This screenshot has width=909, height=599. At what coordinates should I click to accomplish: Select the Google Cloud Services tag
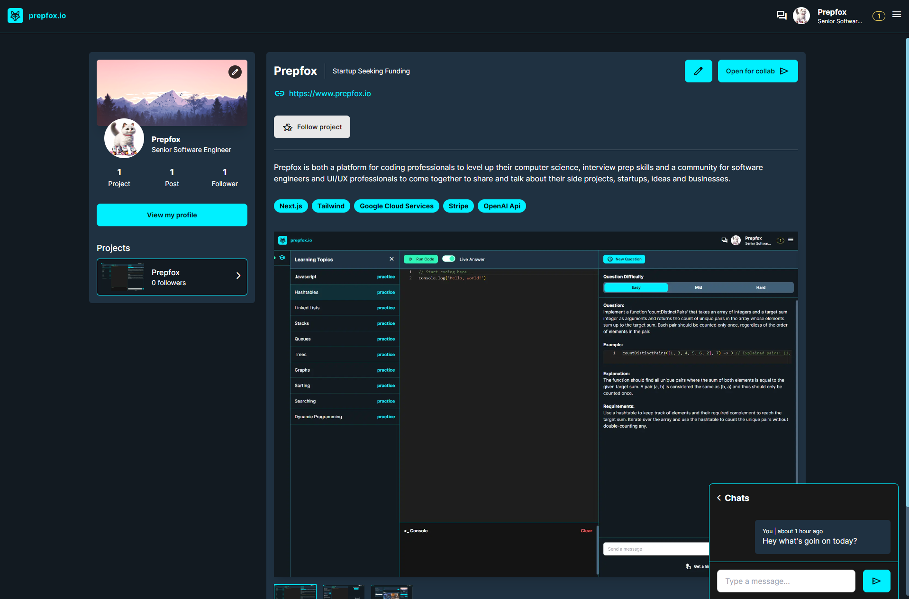(397, 206)
